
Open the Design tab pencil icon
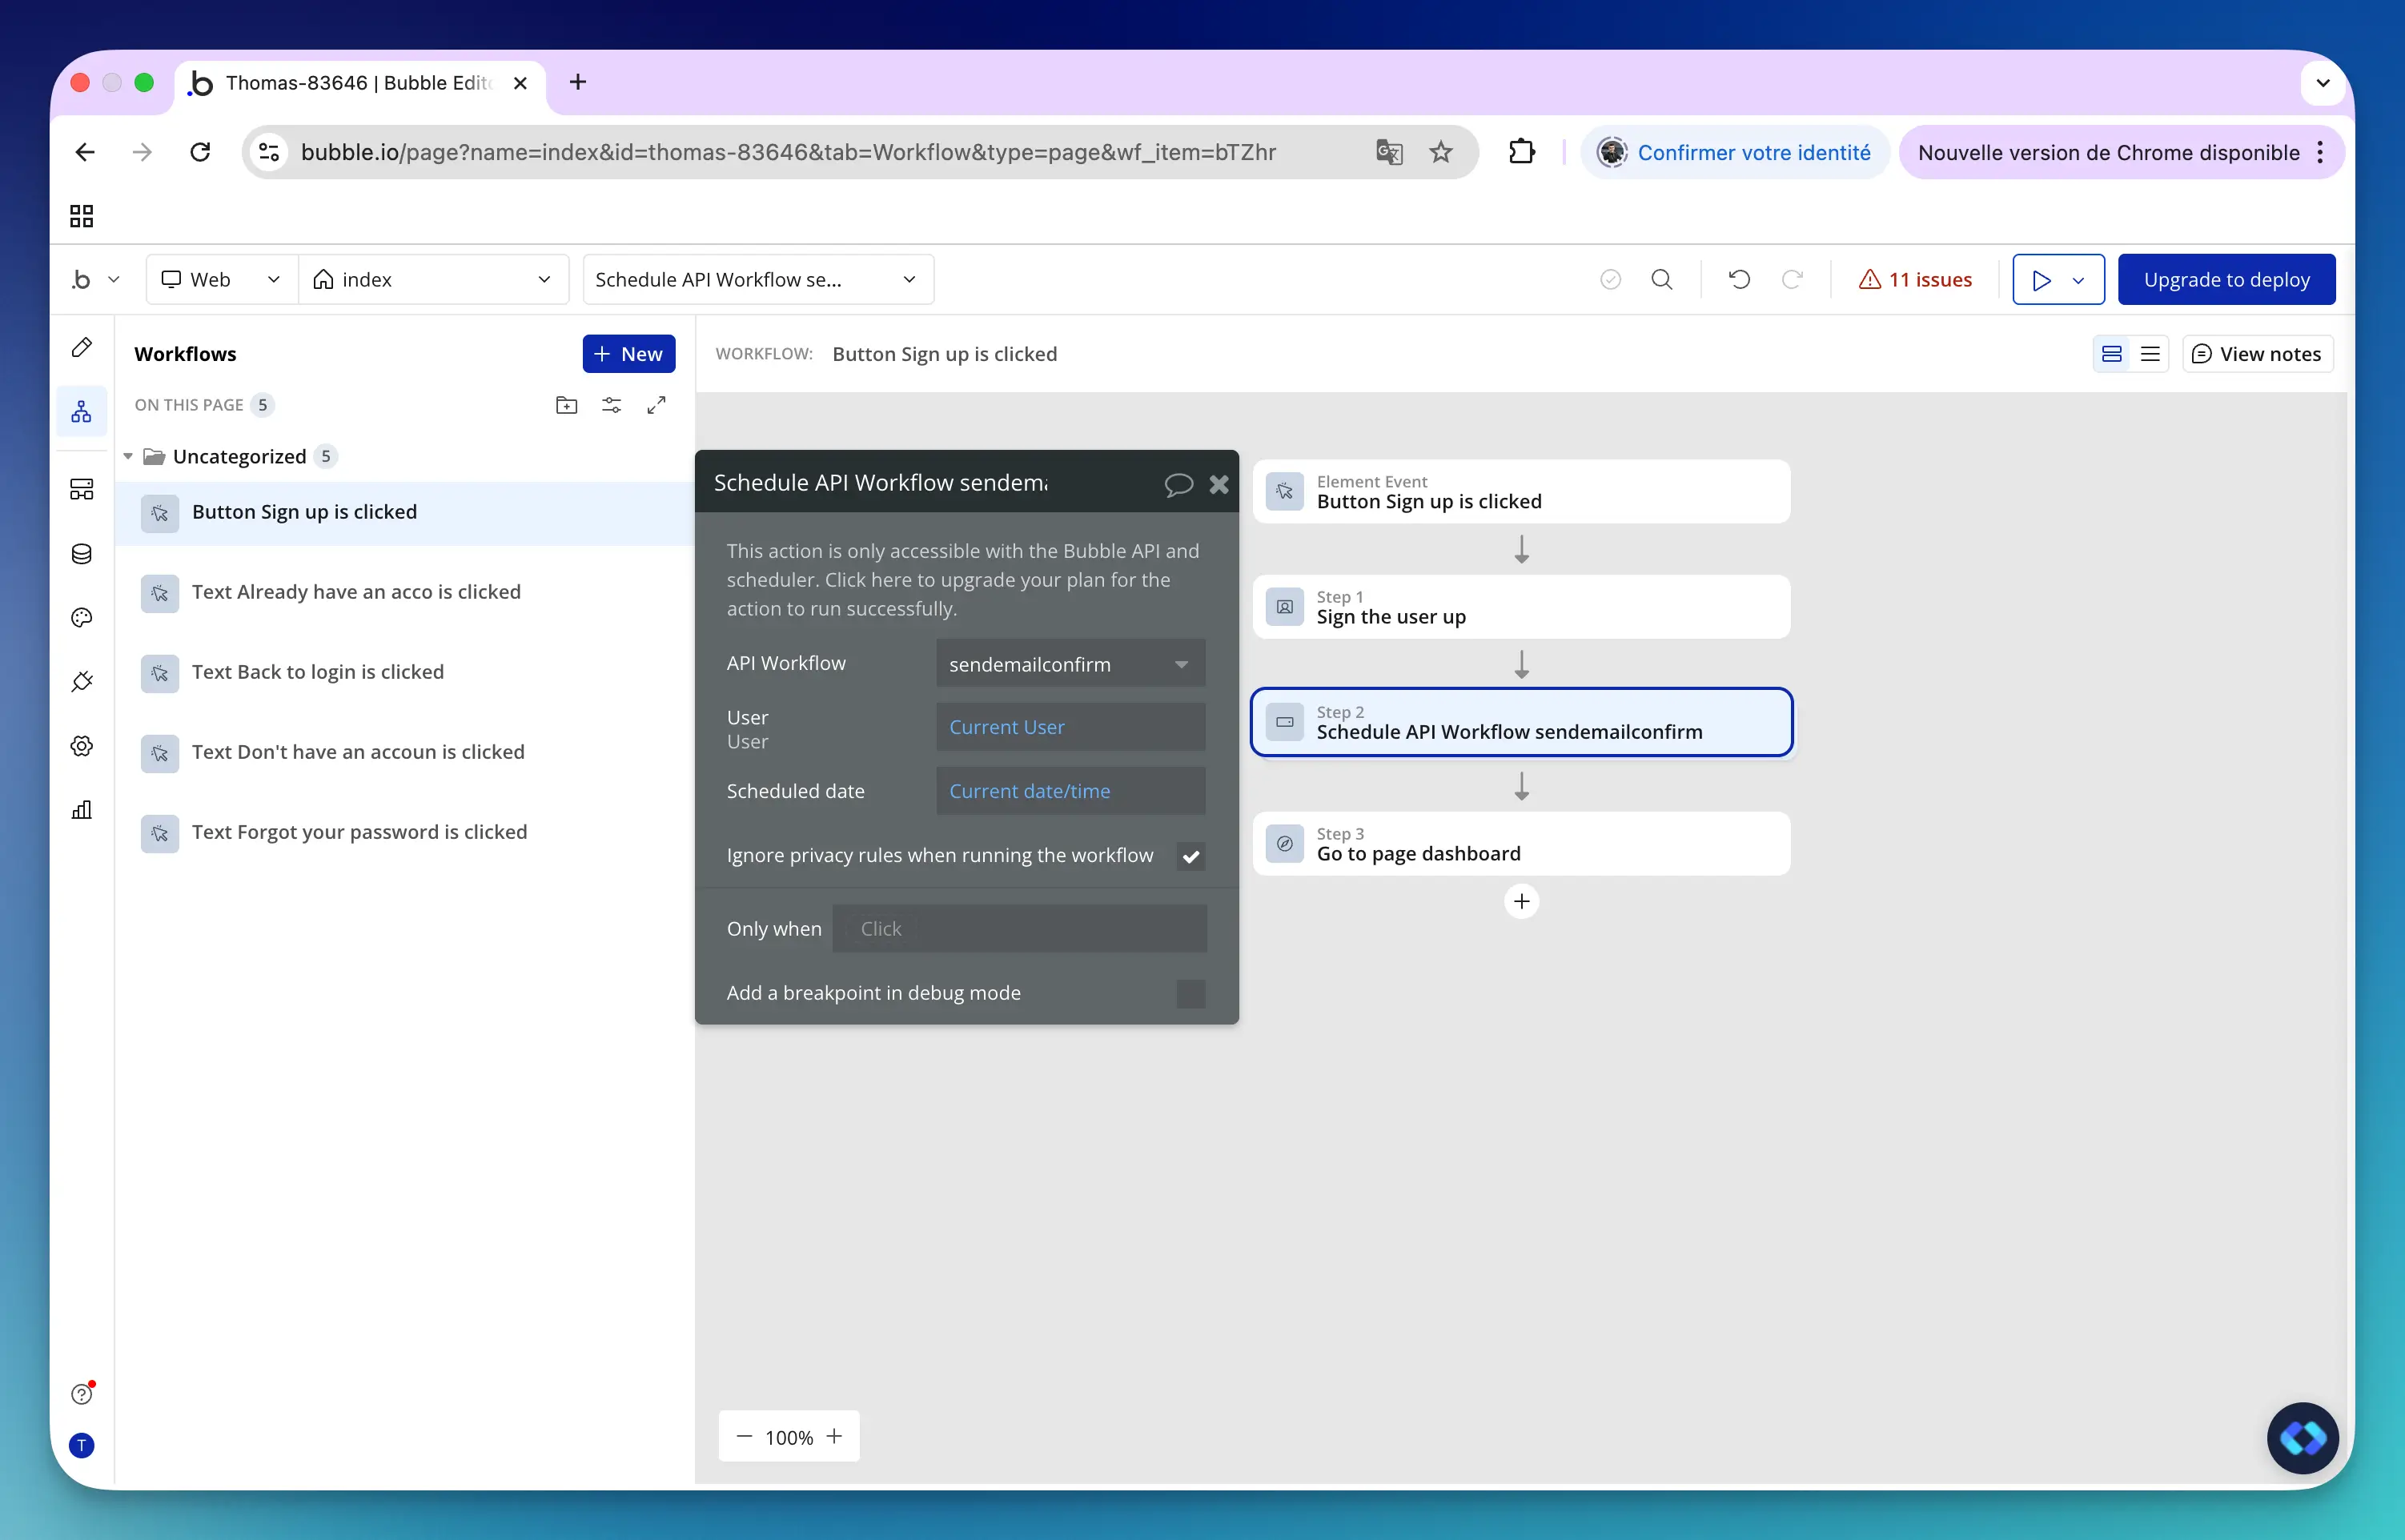[82, 347]
